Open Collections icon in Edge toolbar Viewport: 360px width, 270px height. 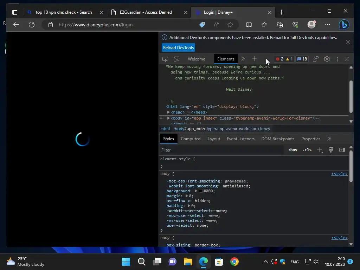(x=280, y=25)
